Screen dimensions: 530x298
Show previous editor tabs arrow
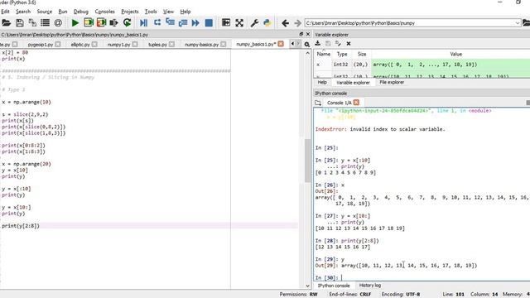pyautogui.click(x=292, y=44)
